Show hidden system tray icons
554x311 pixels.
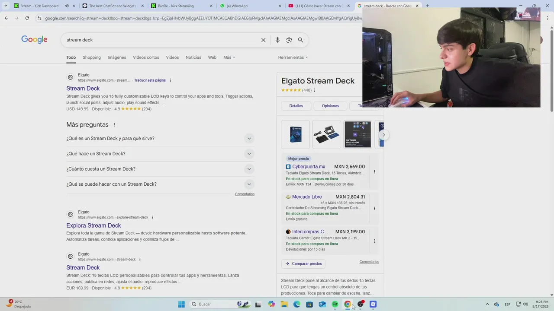(487, 304)
